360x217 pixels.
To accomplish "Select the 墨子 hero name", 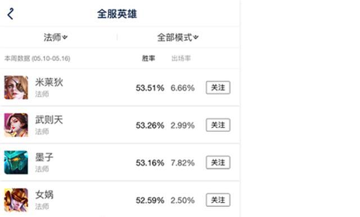I will click(44, 157).
